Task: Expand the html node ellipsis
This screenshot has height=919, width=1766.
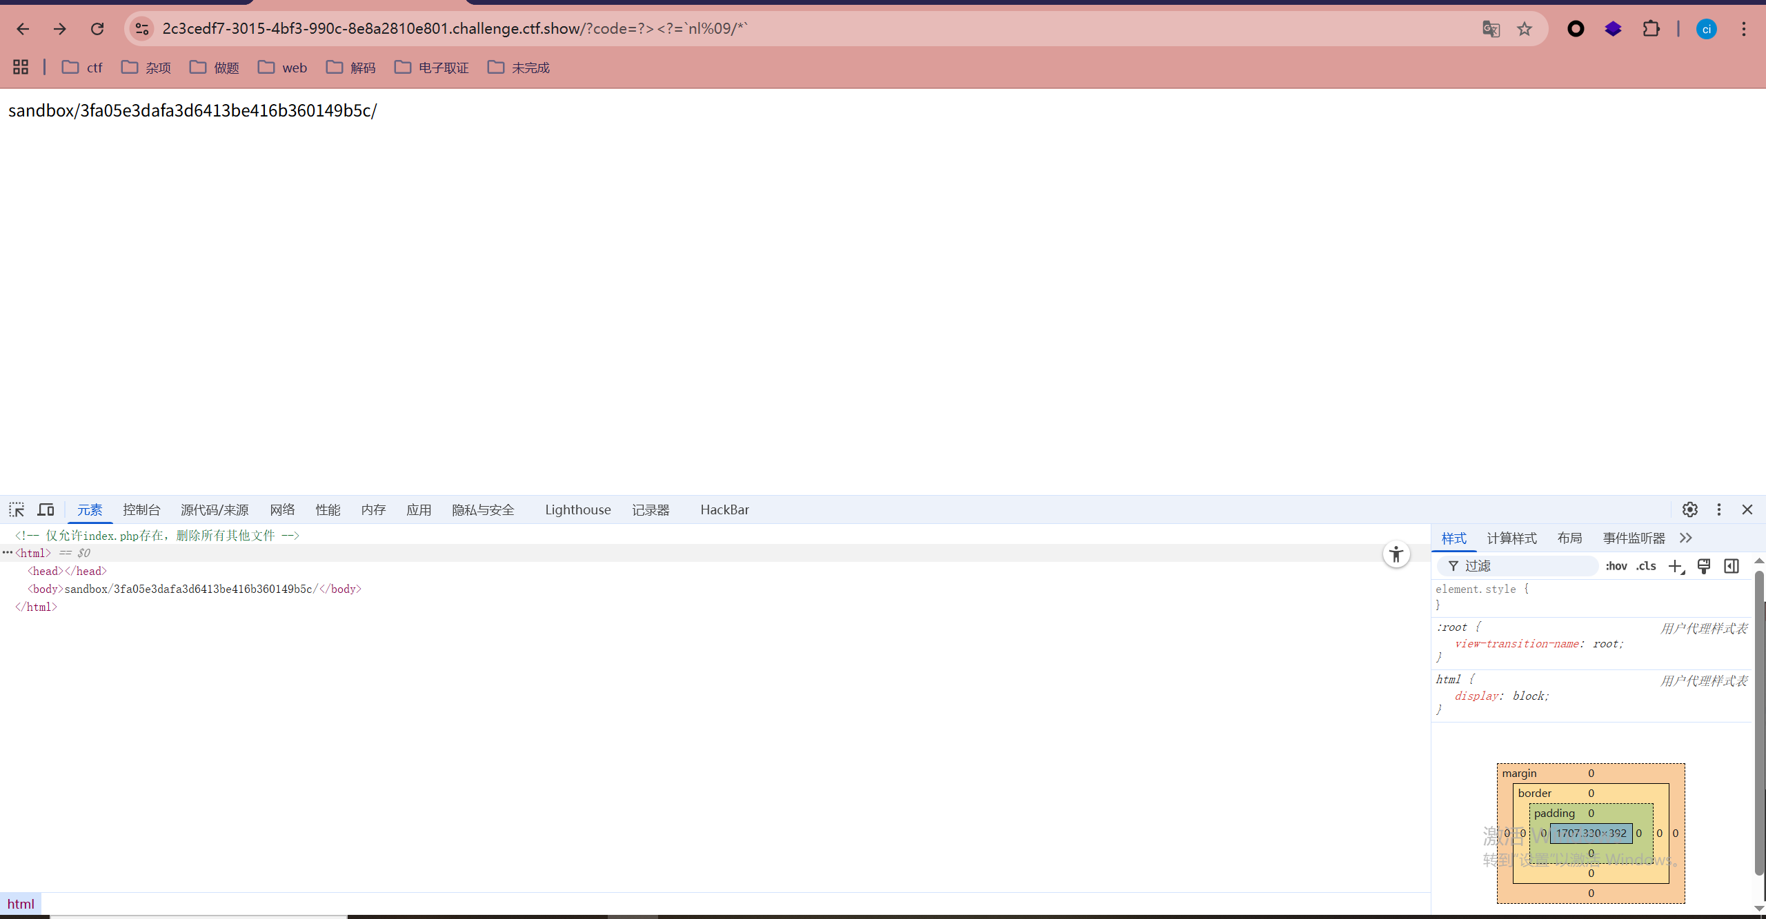Action: click(x=7, y=553)
